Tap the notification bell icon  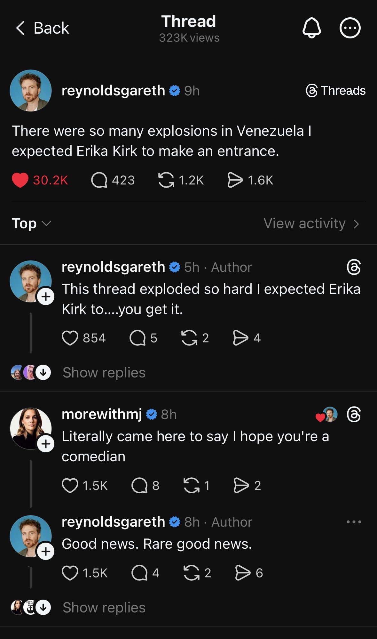(311, 28)
